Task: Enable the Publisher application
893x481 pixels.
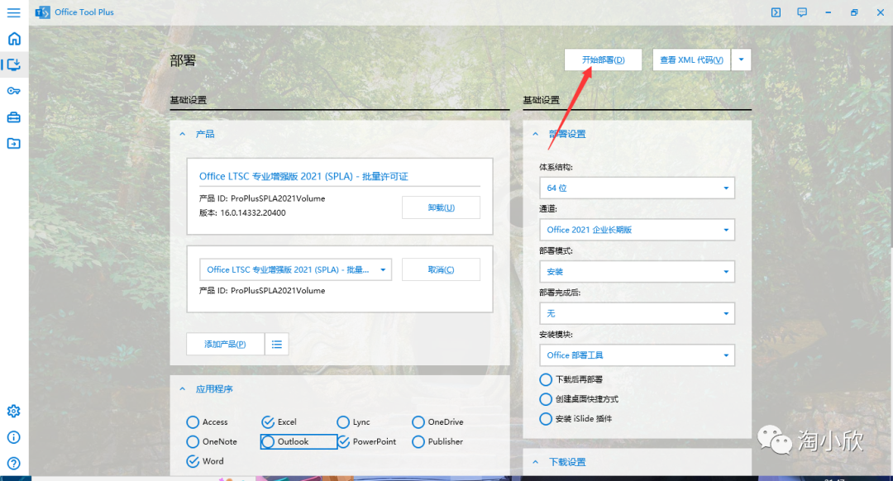Action: click(418, 441)
